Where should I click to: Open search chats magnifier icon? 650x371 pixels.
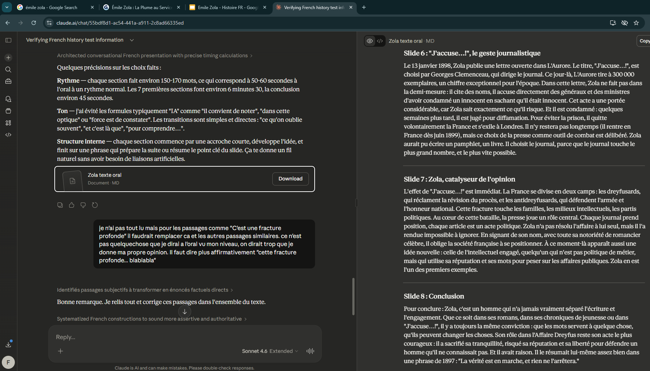point(8,70)
